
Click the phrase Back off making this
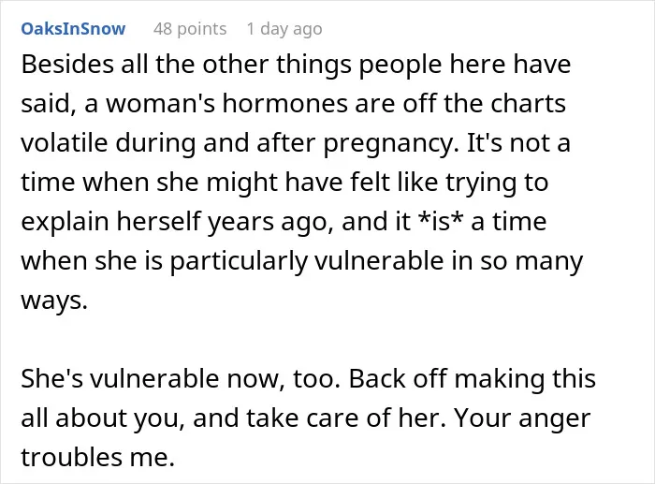[x=472, y=380]
